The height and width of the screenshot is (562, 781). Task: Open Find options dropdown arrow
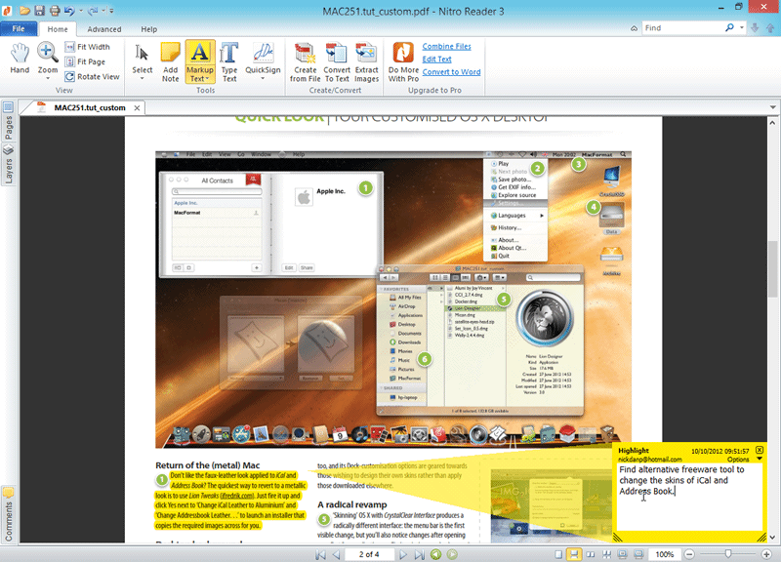click(742, 28)
